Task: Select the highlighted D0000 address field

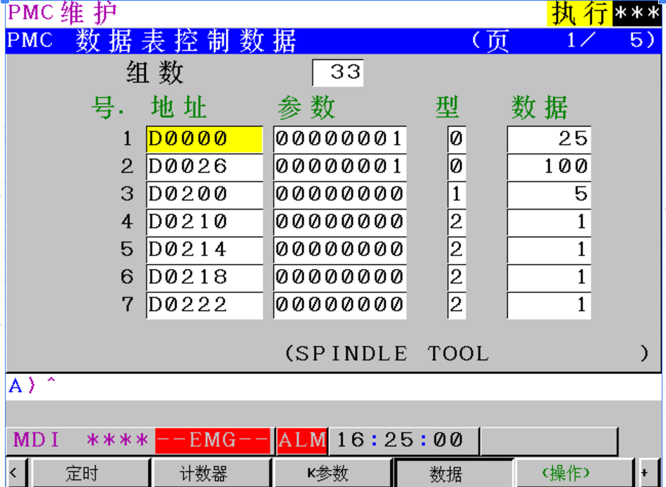Action: tap(204, 139)
